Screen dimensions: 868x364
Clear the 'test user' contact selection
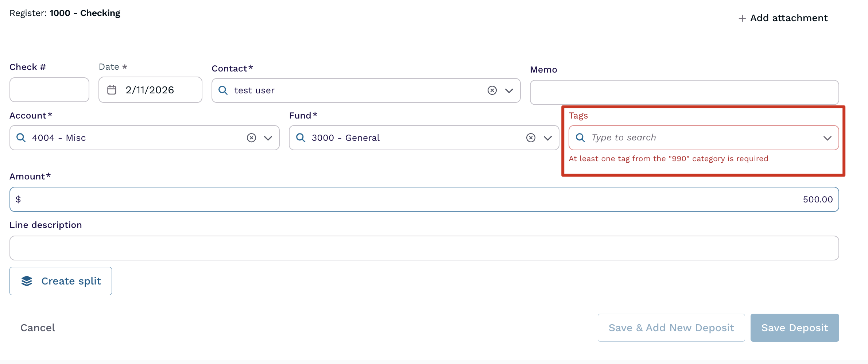(x=492, y=90)
